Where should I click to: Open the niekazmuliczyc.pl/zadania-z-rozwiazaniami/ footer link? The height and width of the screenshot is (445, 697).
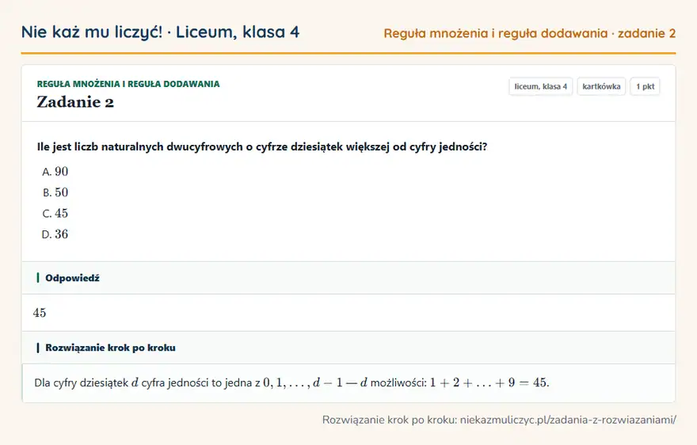coord(568,420)
